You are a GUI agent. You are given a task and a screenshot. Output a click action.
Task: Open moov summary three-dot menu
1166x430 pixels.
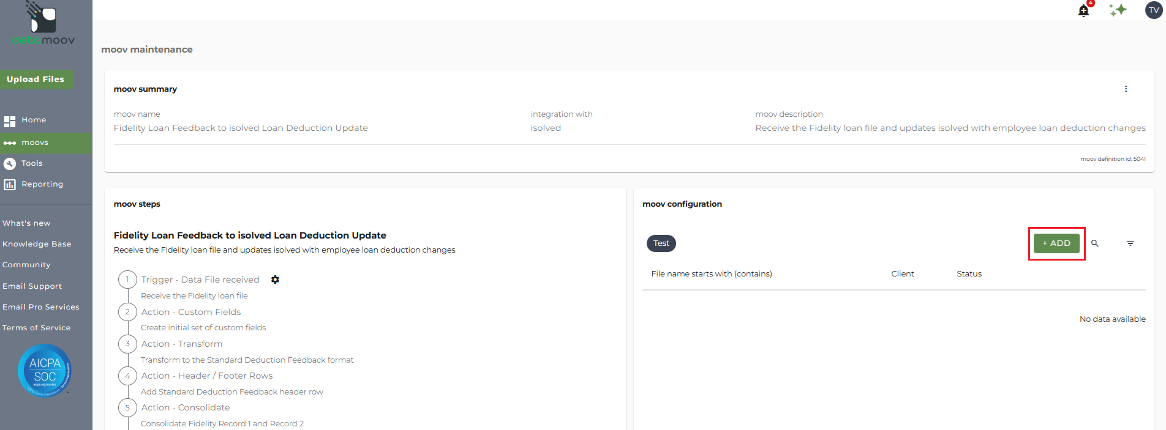1126,89
